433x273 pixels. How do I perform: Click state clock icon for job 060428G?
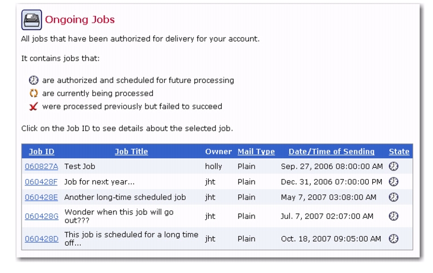394,216
